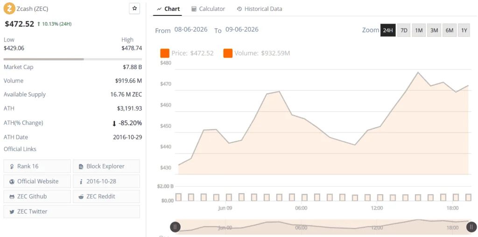This screenshot has height=237, width=478.
Task: Click the info icon beside 2016-10-28
Action: click(x=81, y=181)
